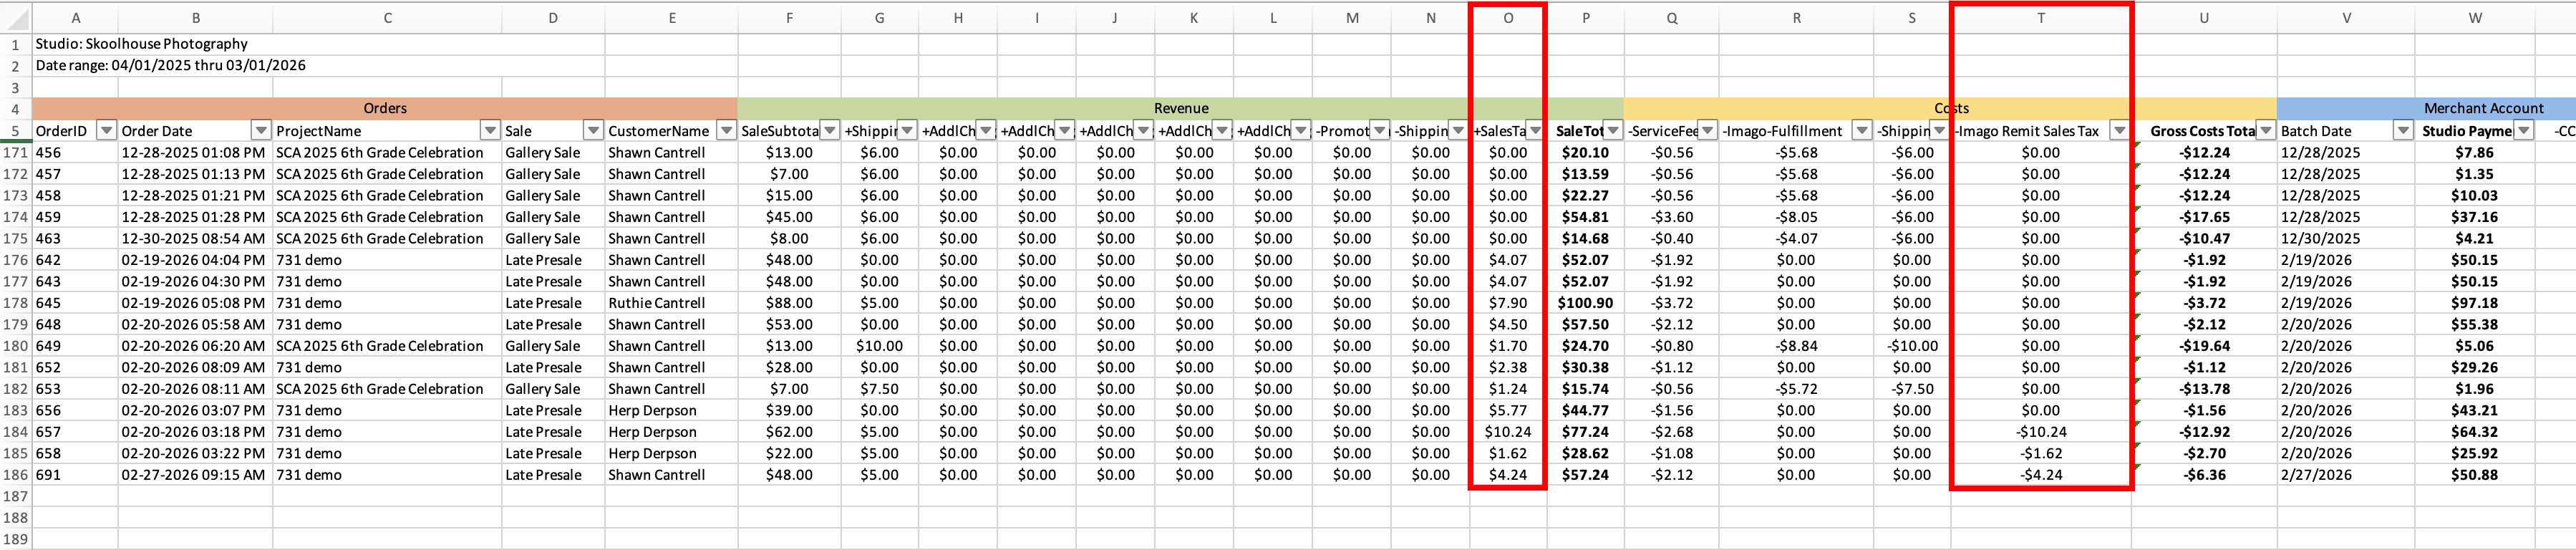The image size is (2576, 550).
Task: Open the -ServiceFee filter dropdown
Action: pos(1708,131)
